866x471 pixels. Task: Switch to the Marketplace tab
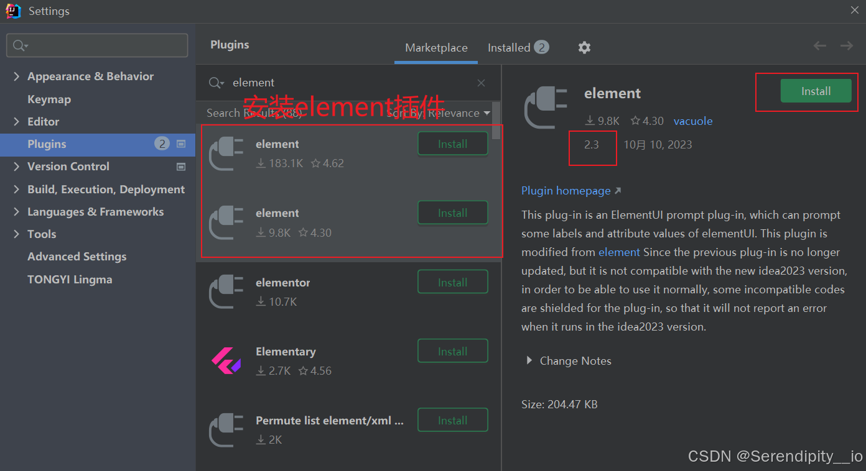[436, 48]
